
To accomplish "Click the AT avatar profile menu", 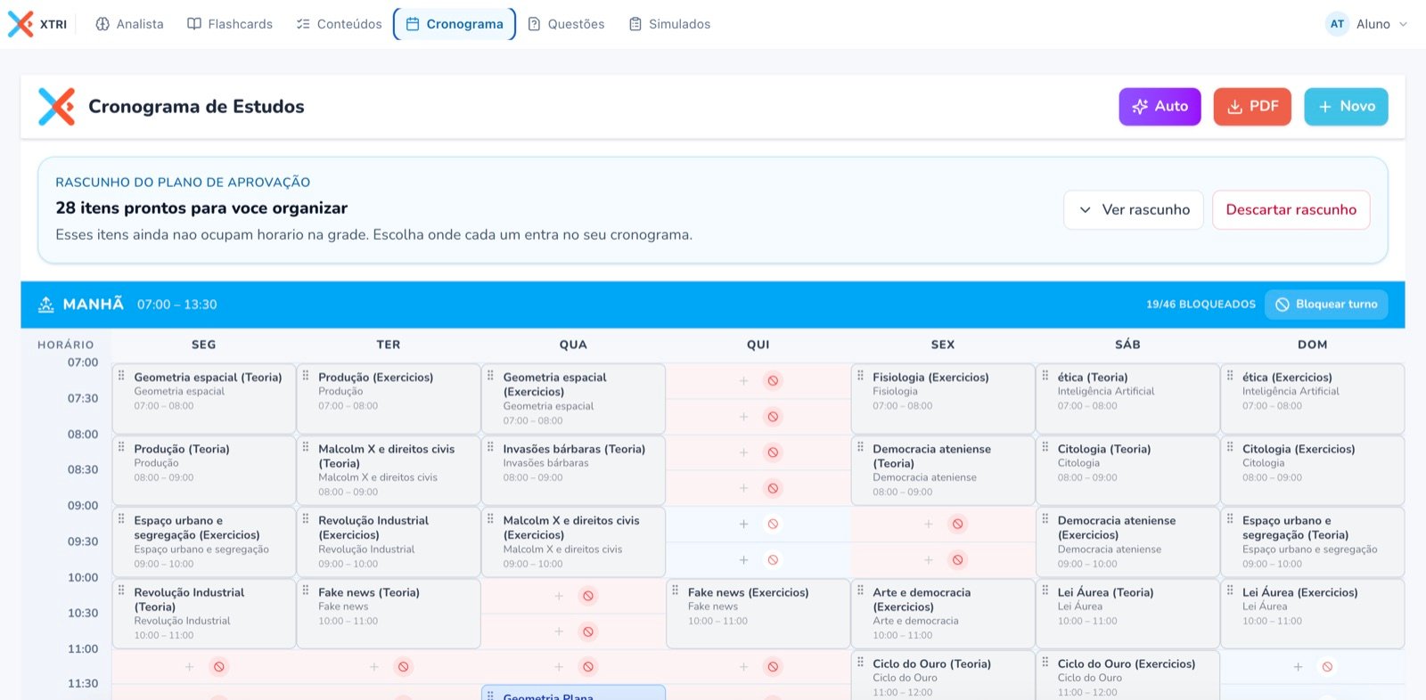I will tap(1337, 24).
